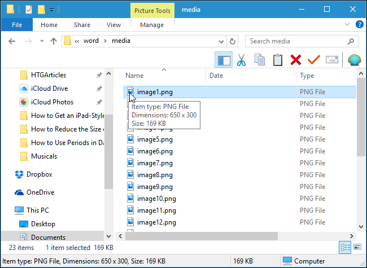
Task: Switch to Large icons view in status bar
Action: pyautogui.click(x=357, y=247)
